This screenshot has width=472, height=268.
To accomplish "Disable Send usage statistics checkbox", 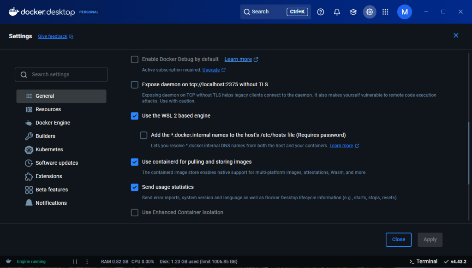I will (x=135, y=187).
